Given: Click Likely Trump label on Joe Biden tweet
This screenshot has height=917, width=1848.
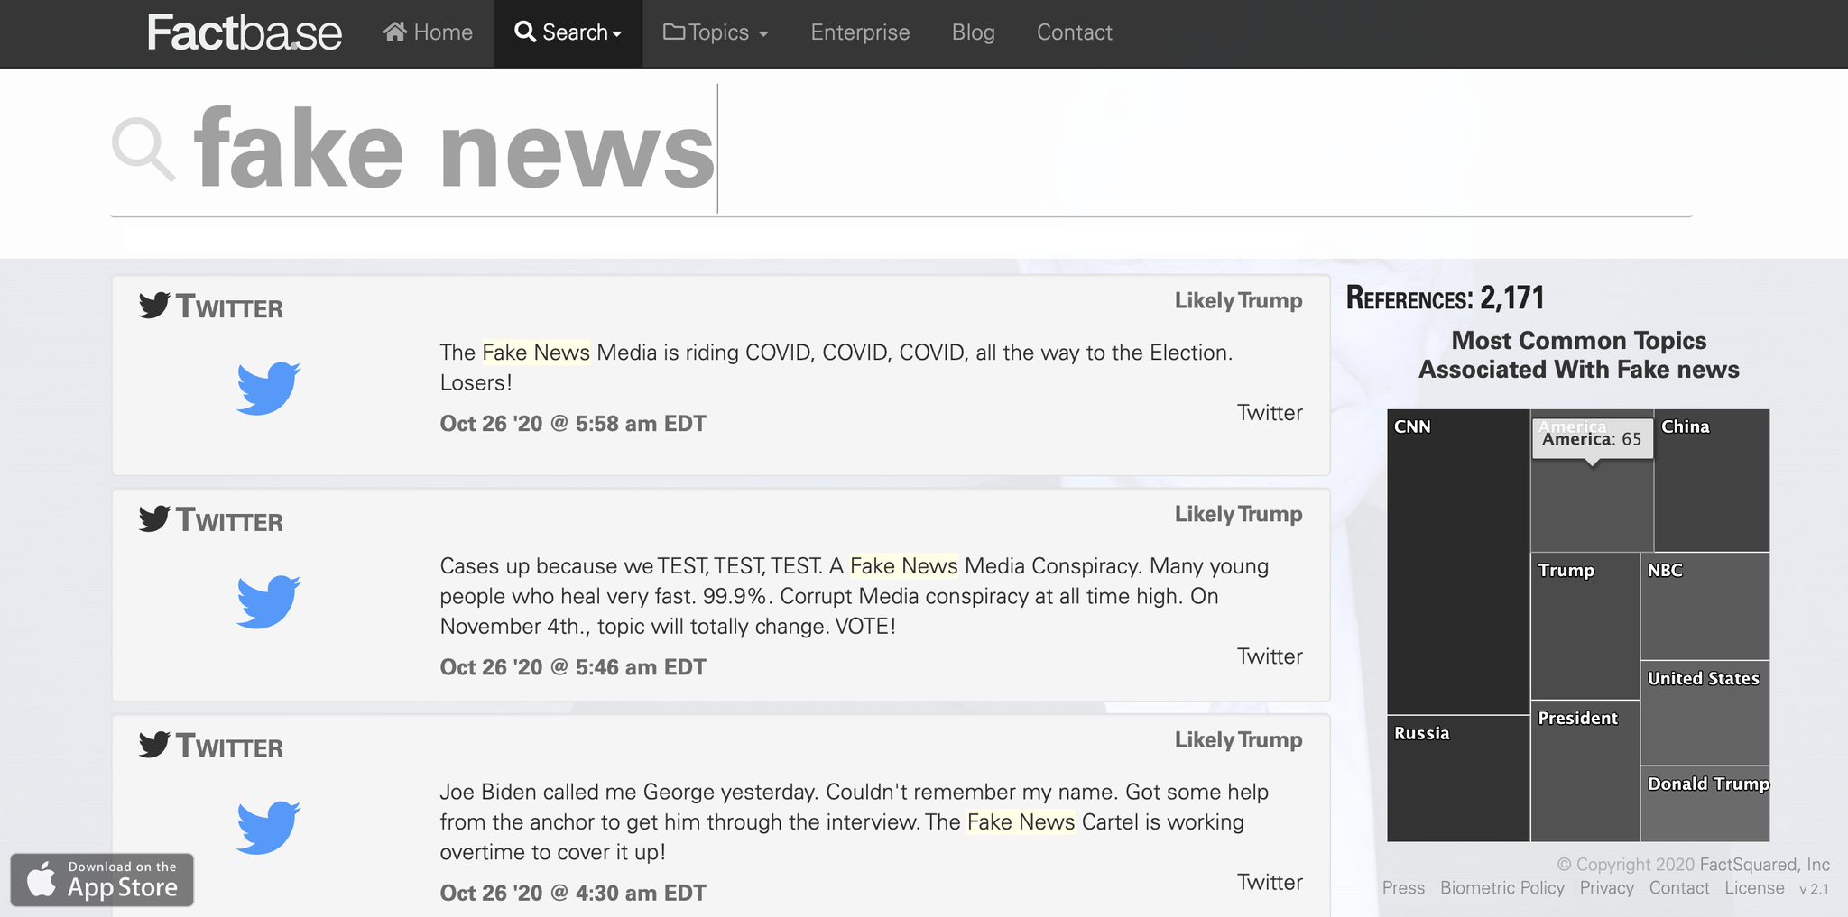Looking at the screenshot, I should (1238, 740).
